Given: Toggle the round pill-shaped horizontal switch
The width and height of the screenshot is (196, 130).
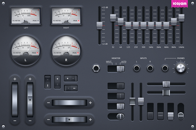Looking at the screenshot, I should click(x=116, y=116).
